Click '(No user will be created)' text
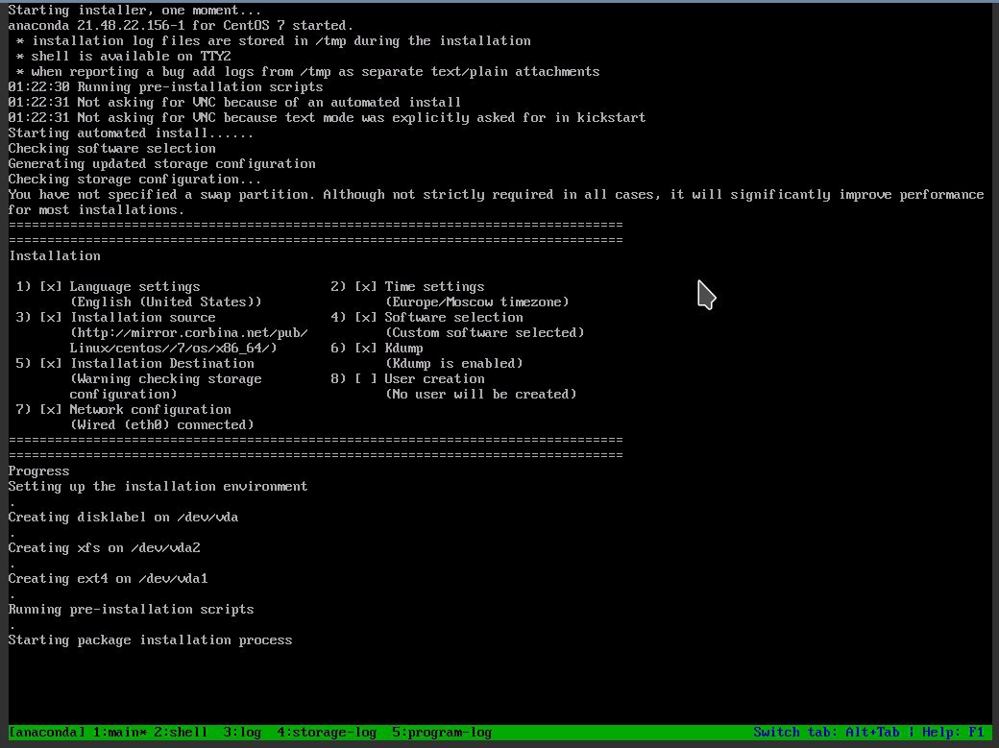 481,395
